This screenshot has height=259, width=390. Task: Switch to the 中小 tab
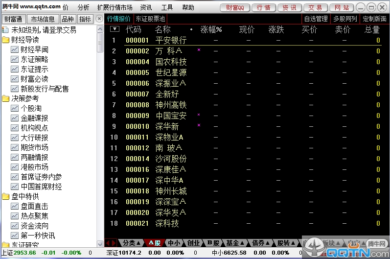pos(174,243)
